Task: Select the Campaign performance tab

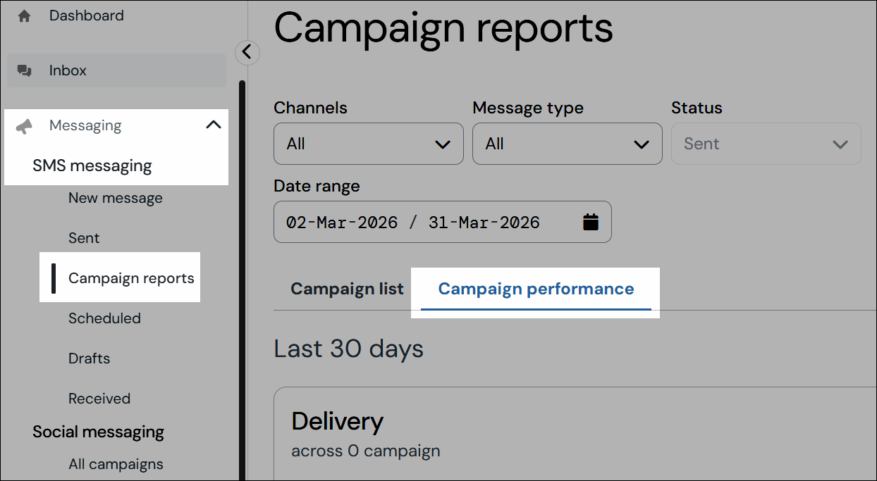Action: [x=536, y=289]
